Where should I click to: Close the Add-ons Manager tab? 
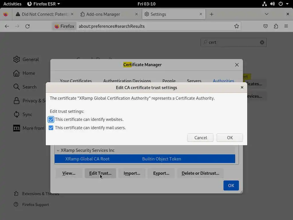[136, 14]
